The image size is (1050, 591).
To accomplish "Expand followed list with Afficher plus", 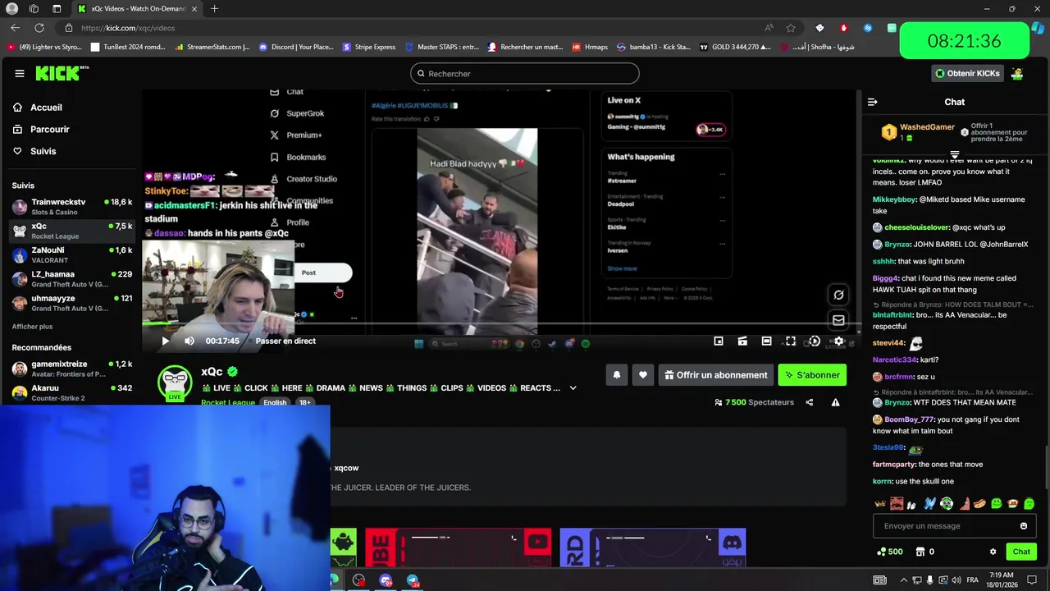I will click(32, 327).
